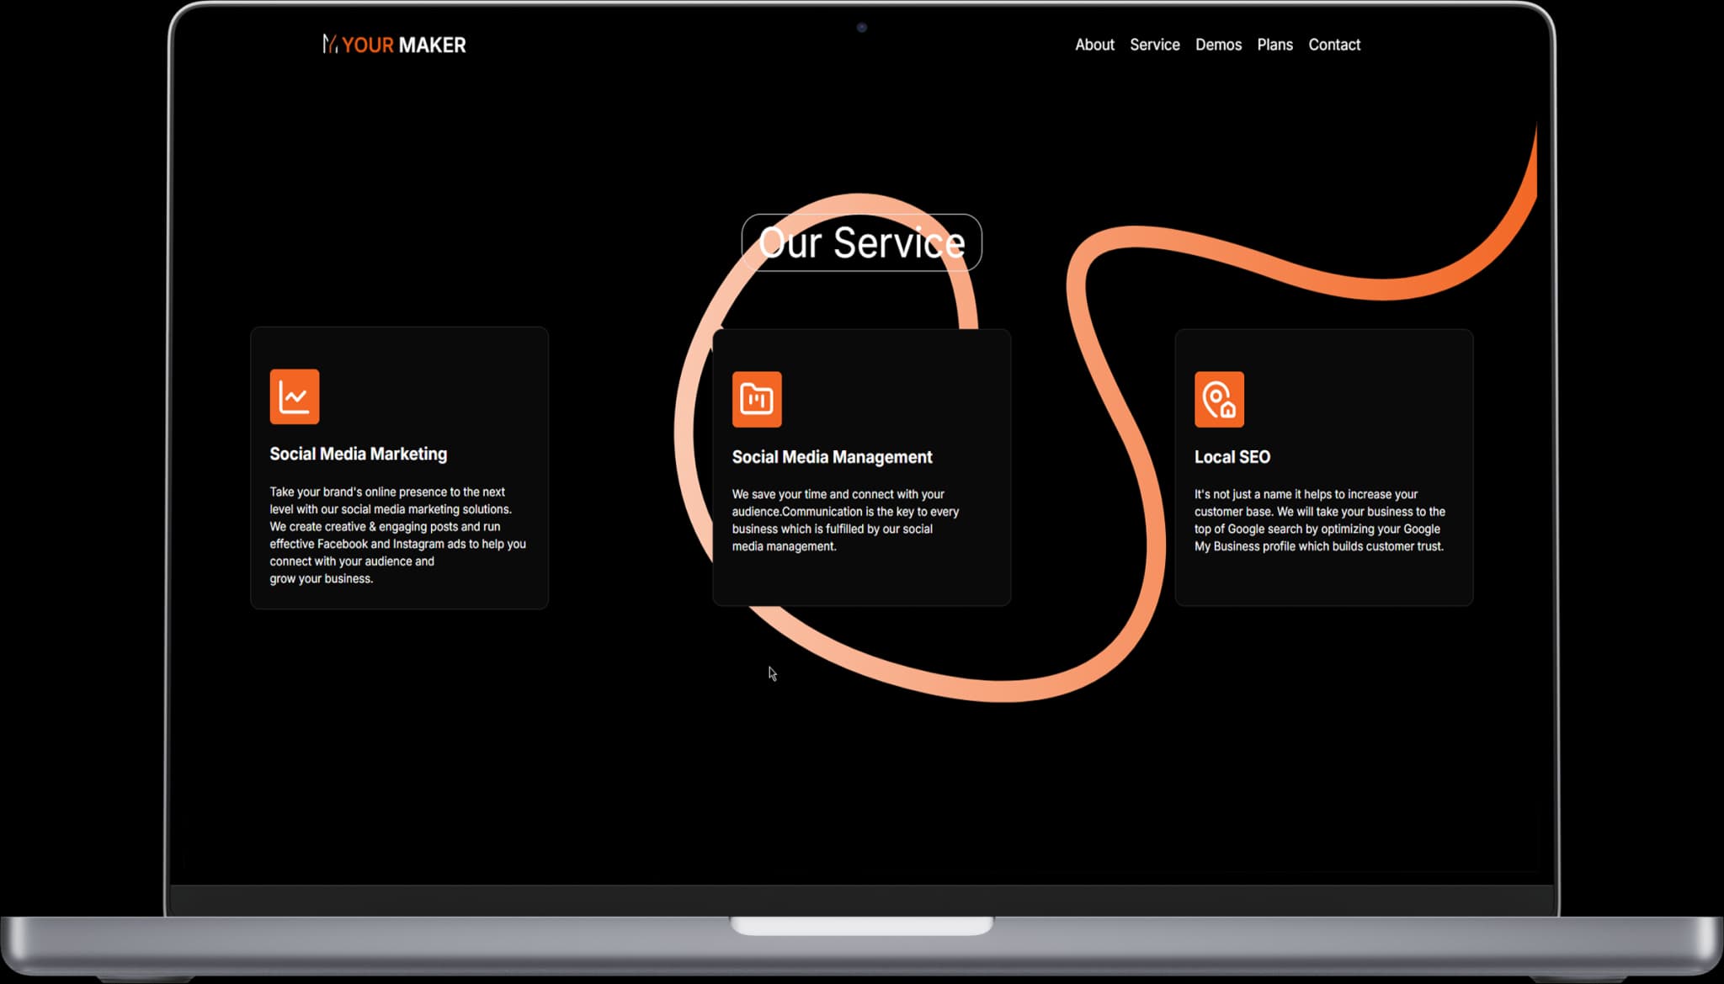This screenshot has height=984, width=1724.
Task: Open the About menu item
Action: pos(1094,45)
